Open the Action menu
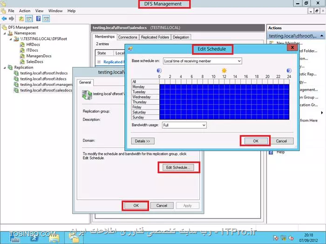Viewport: 326px width, 244px height. (x=25, y=11)
